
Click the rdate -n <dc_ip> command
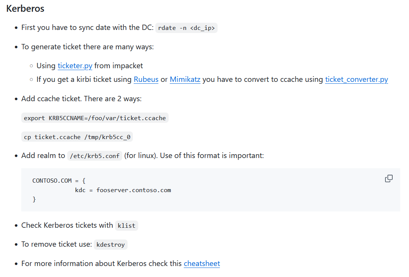pos(186,28)
